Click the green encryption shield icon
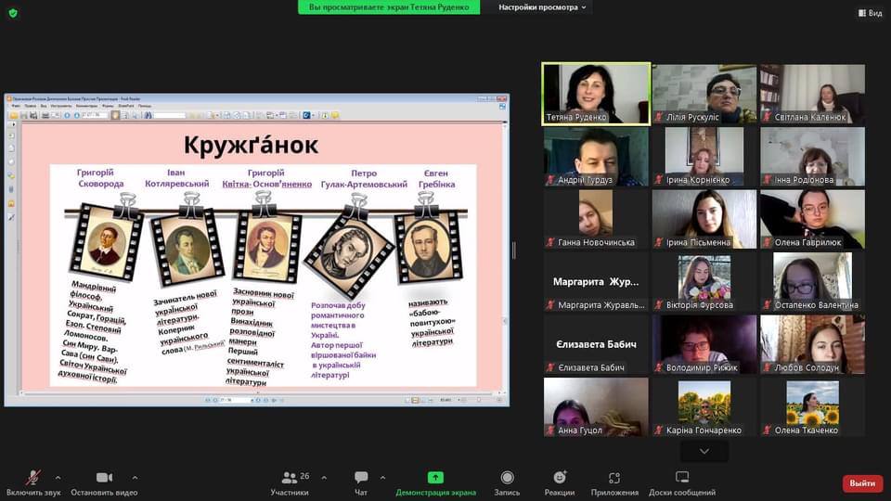 [x=13, y=13]
